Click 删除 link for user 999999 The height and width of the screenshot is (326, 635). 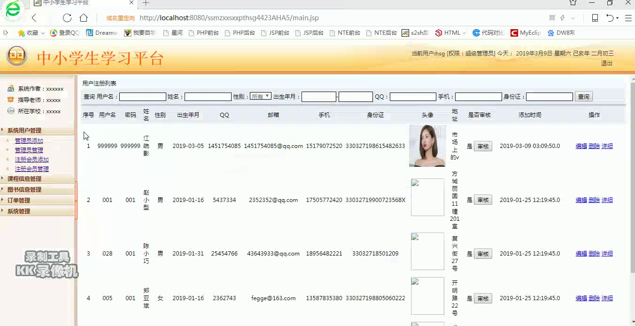(594, 146)
